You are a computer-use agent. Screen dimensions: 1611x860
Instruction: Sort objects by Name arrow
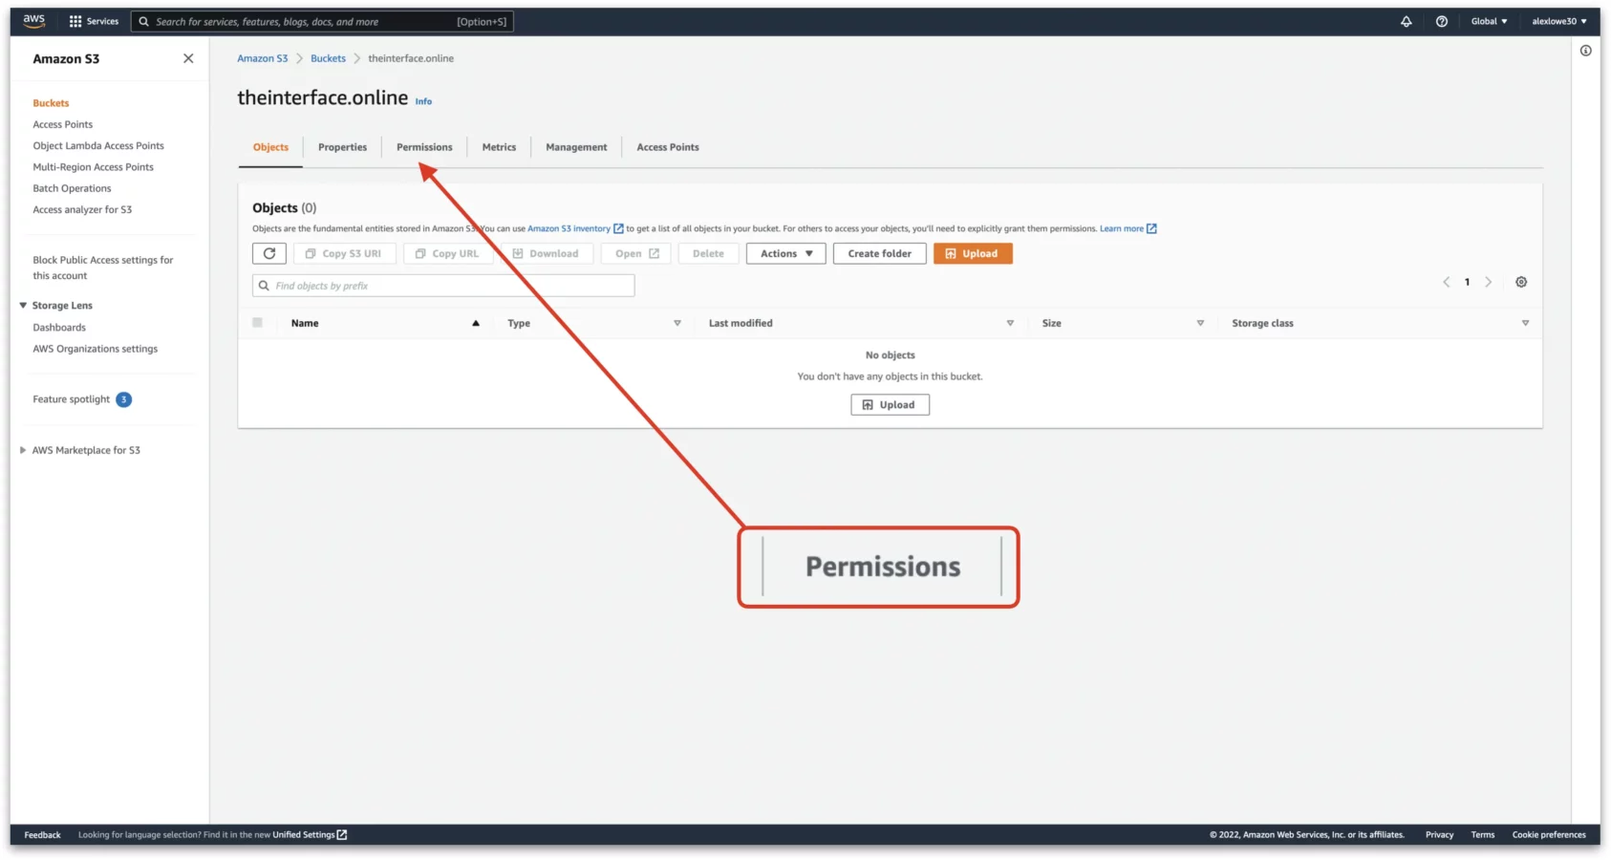475,323
